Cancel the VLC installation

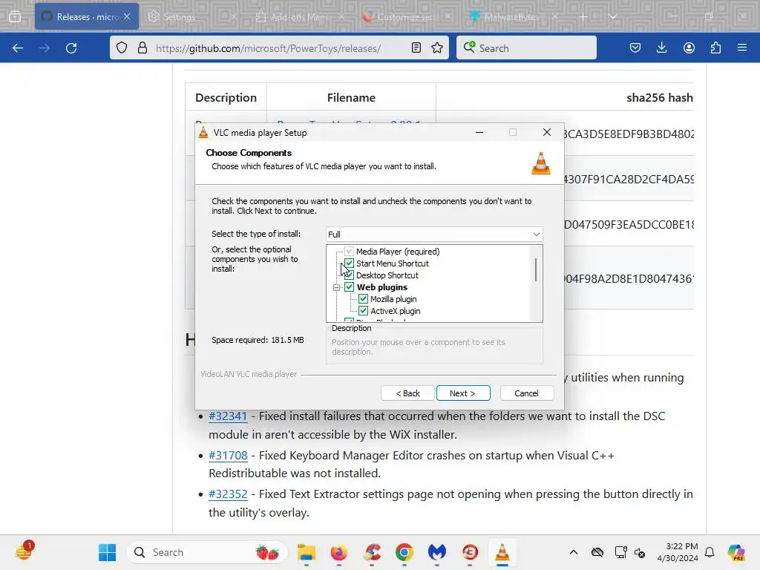click(x=526, y=393)
